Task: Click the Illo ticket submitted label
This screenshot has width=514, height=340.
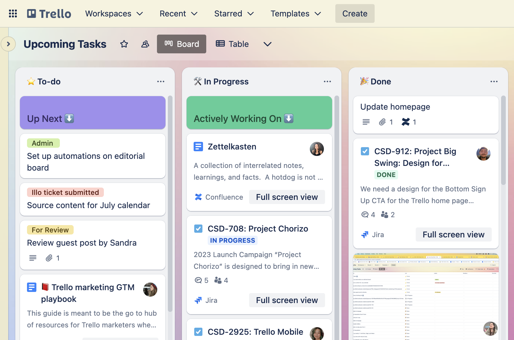Action: (x=65, y=192)
